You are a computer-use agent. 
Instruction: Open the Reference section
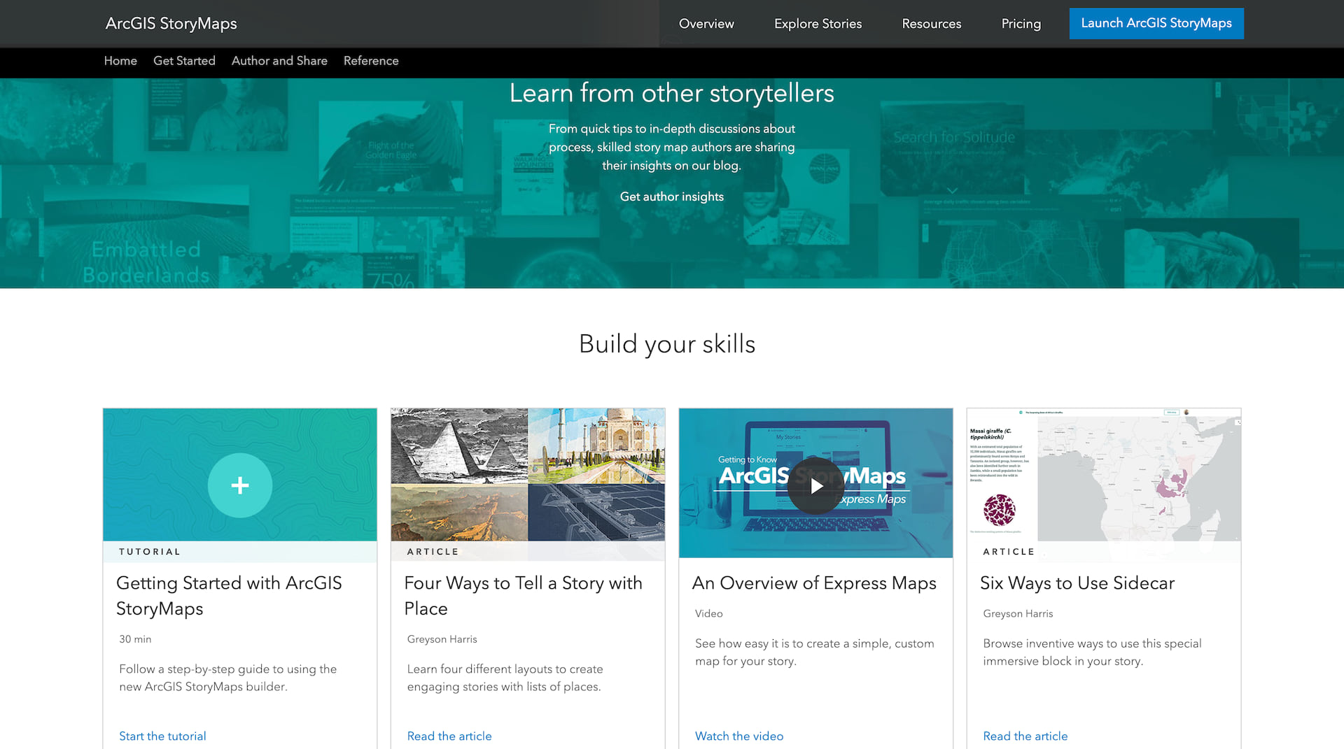click(x=371, y=61)
